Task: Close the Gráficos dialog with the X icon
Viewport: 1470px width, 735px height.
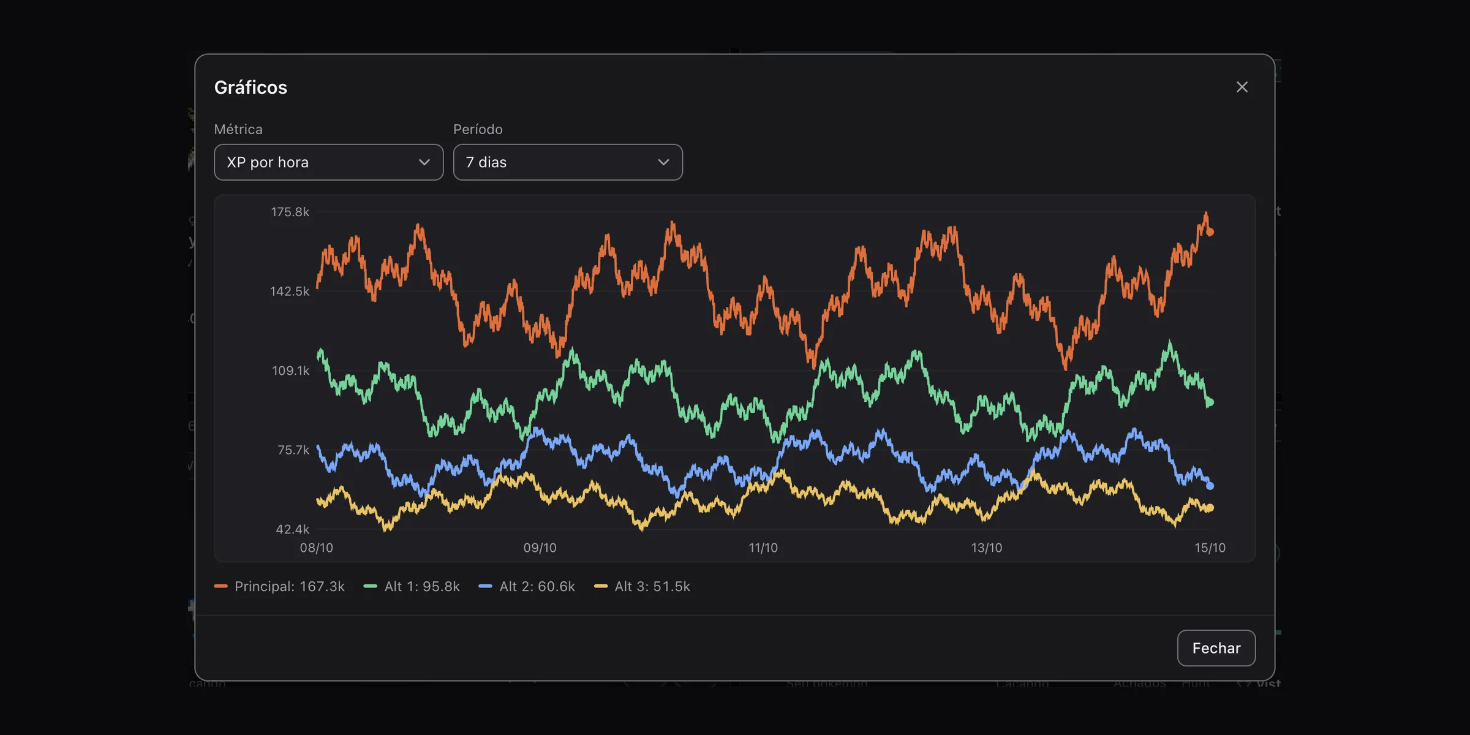Action: pos(1242,87)
